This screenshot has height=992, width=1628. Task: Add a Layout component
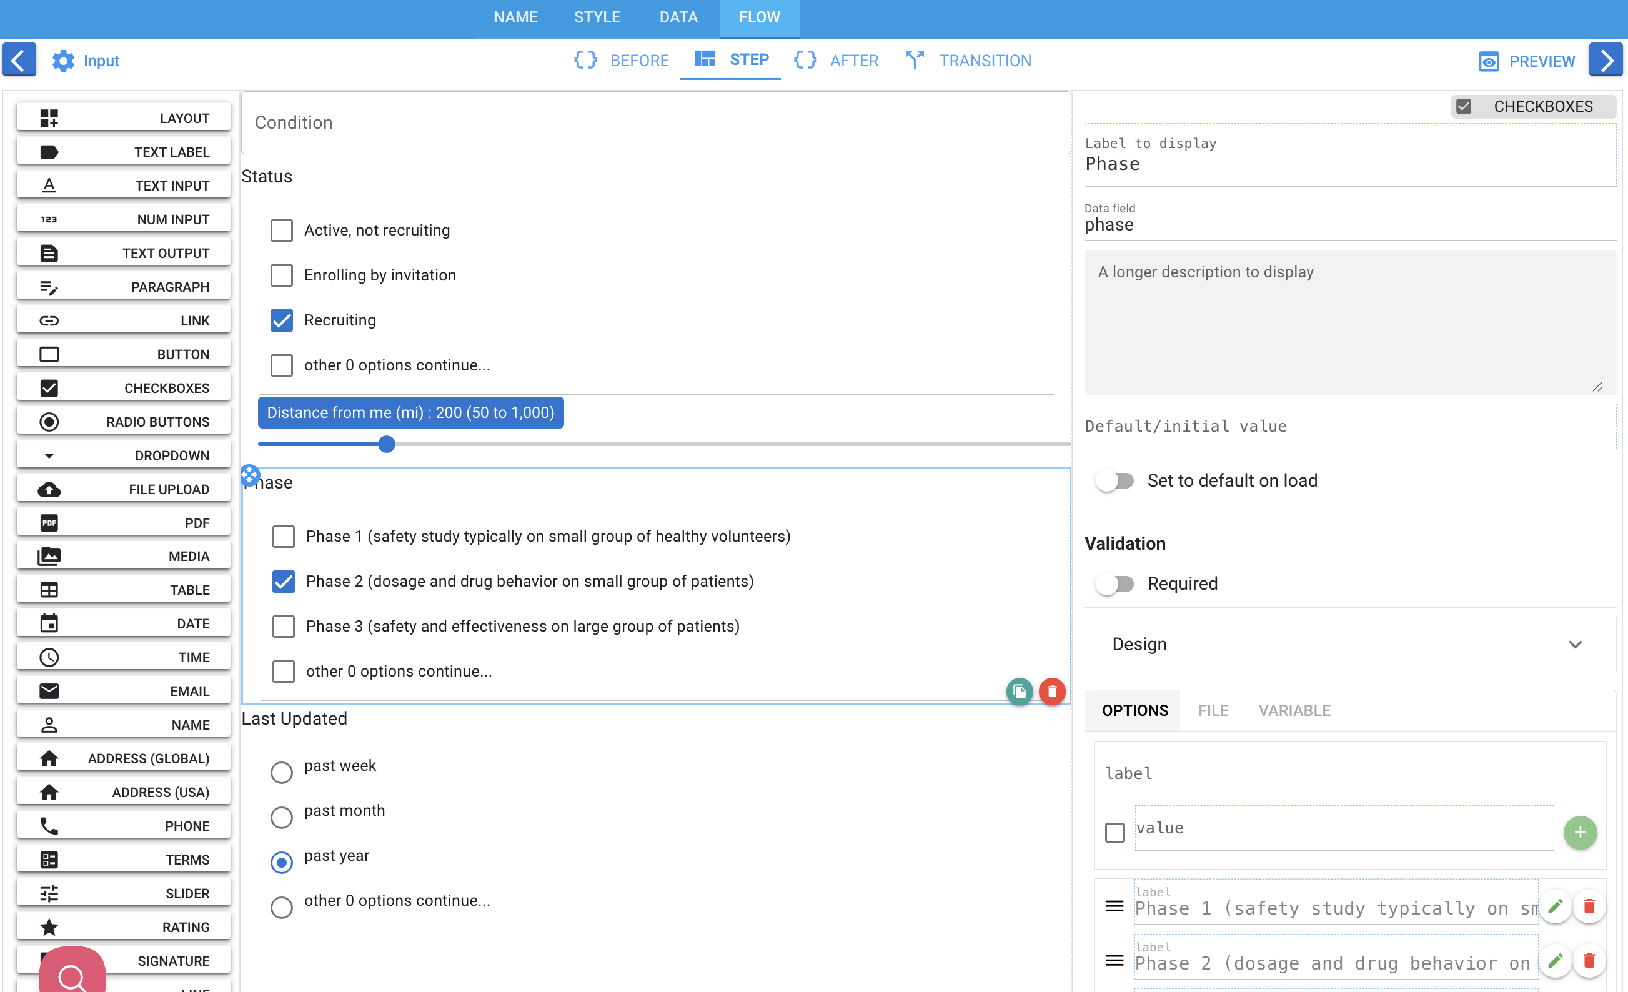click(x=124, y=117)
